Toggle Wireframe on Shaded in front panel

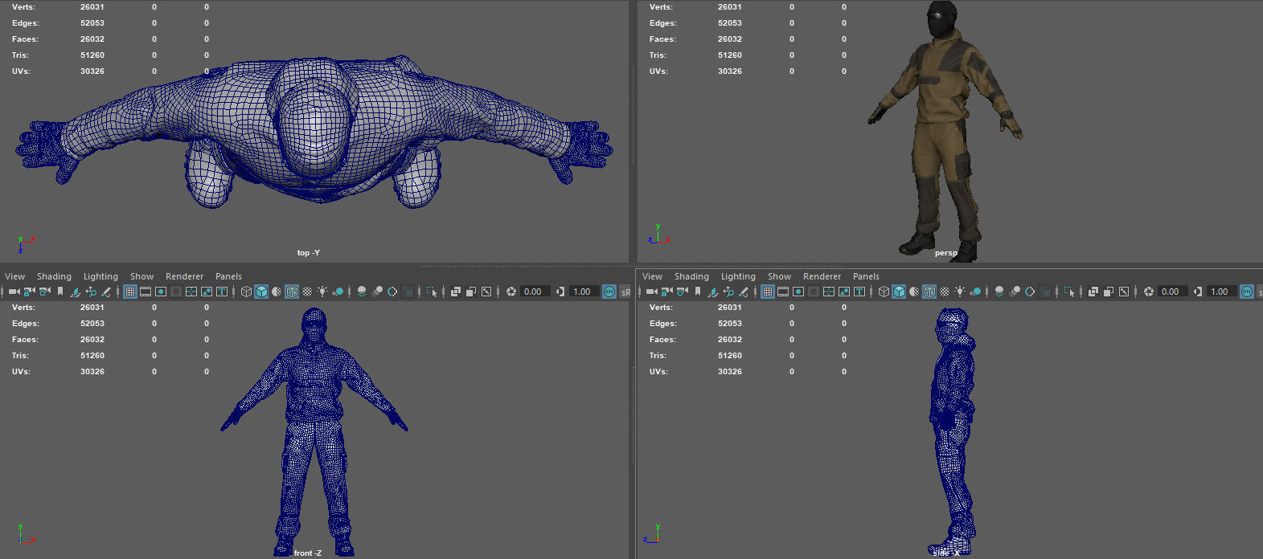pyautogui.click(x=292, y=292)
